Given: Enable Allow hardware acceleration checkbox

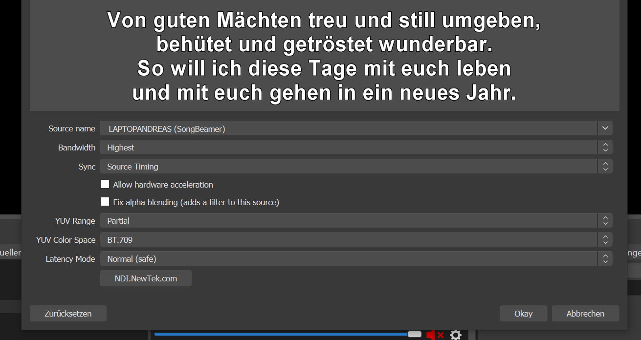Looking at the screenshot, I should point(105,184).
